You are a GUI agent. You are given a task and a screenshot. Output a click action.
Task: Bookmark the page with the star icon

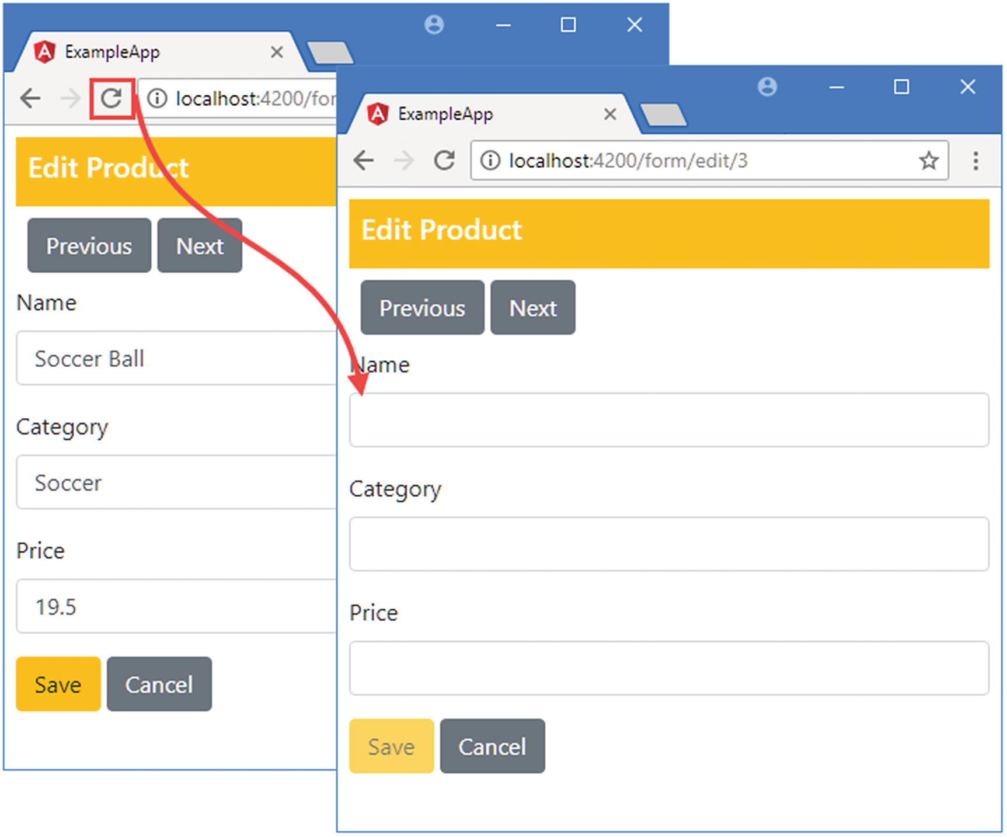(x=928, y=161)
